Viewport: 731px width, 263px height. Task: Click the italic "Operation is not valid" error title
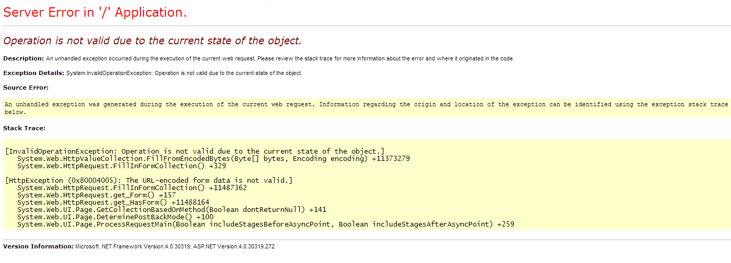[152, 41]
